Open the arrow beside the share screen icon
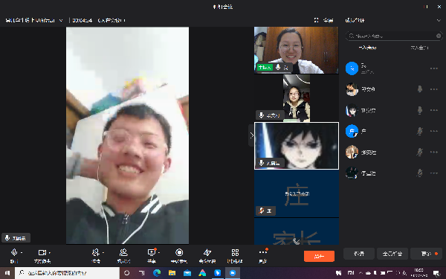The image size is (446, 279). 159,252
